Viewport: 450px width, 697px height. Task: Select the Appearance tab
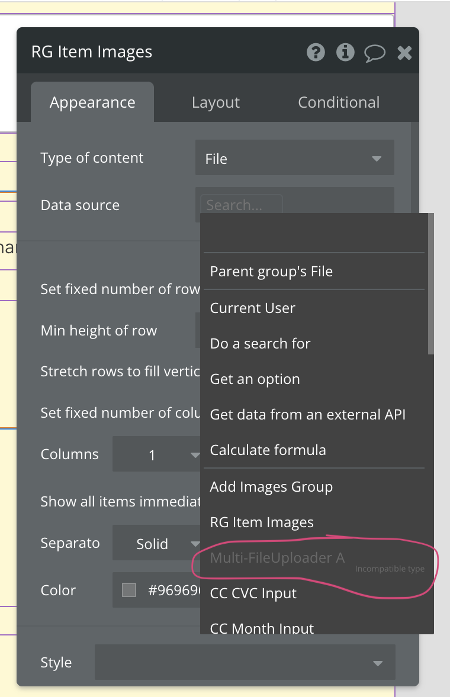(92, 102)
